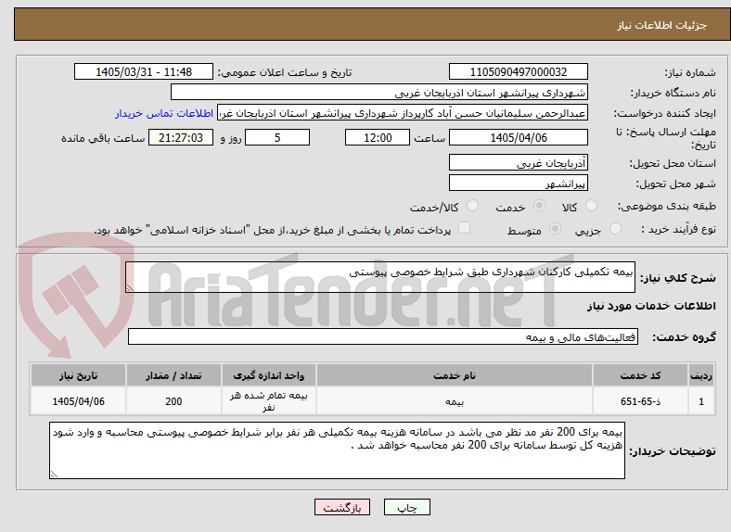Screen dimensions: 731x532
Task: Click the تاریخ نیاز column header
Action: 78,375
